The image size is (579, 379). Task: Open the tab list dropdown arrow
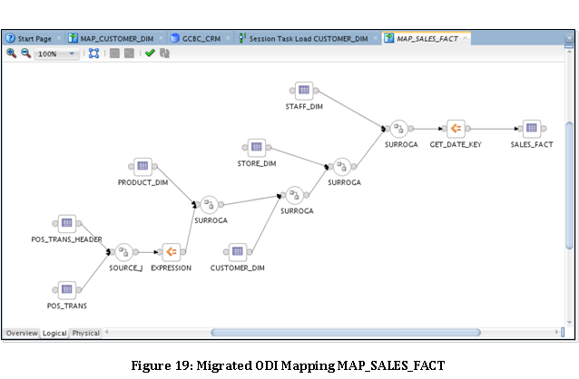(569, 38)
